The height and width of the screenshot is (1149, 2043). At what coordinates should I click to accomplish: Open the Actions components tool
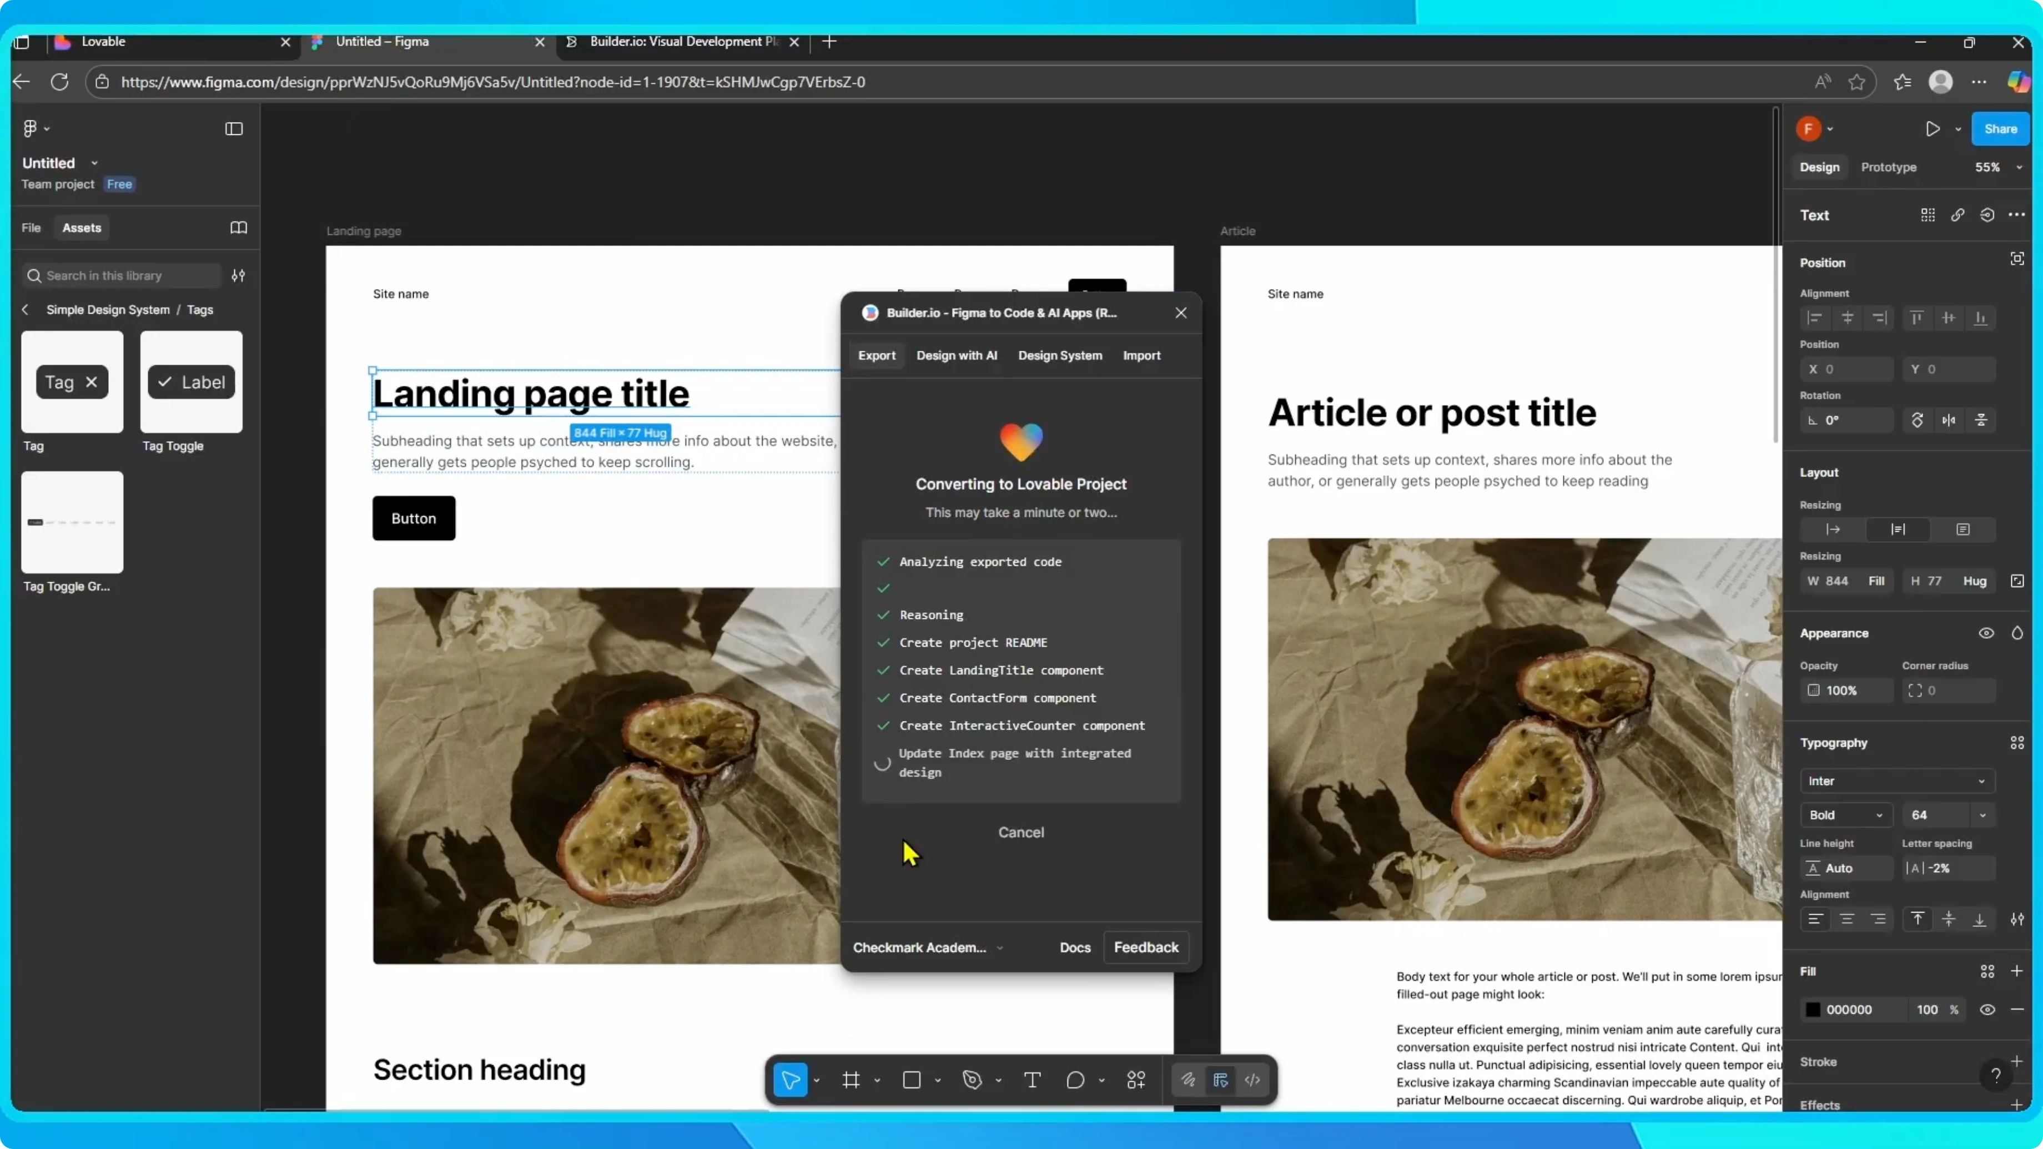coord(1136,1080)
